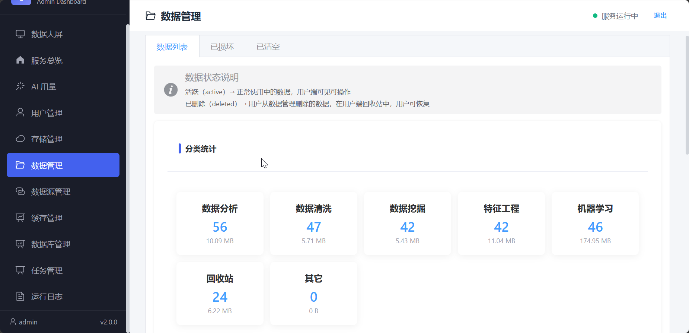
Task: Click the 数据分析 statistics card
Action: 220,223
